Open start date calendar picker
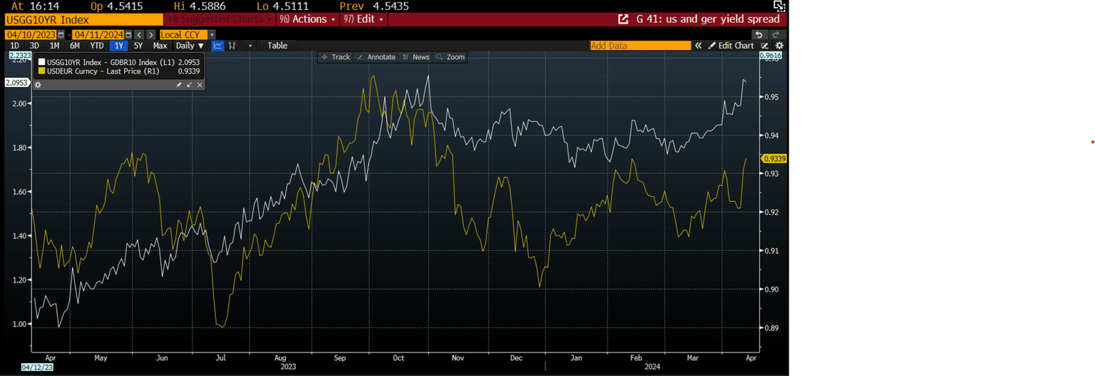Viewport: 1095px width, 376px height. pyautogui.click(x=61, y=34)
